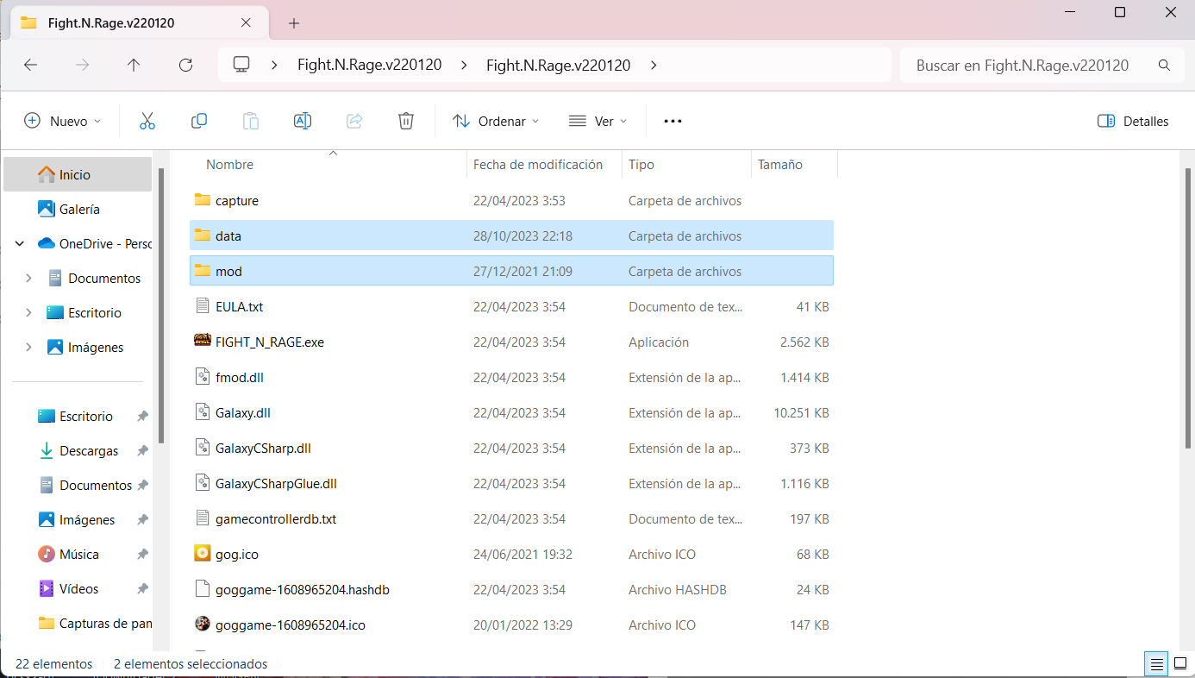Open the more options ellipsis menu
The width and height of the screenshot is (1195, 678).
tap(673, 121)
